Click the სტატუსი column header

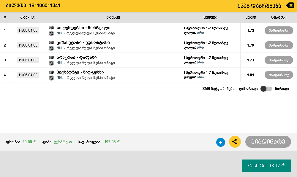279,17
